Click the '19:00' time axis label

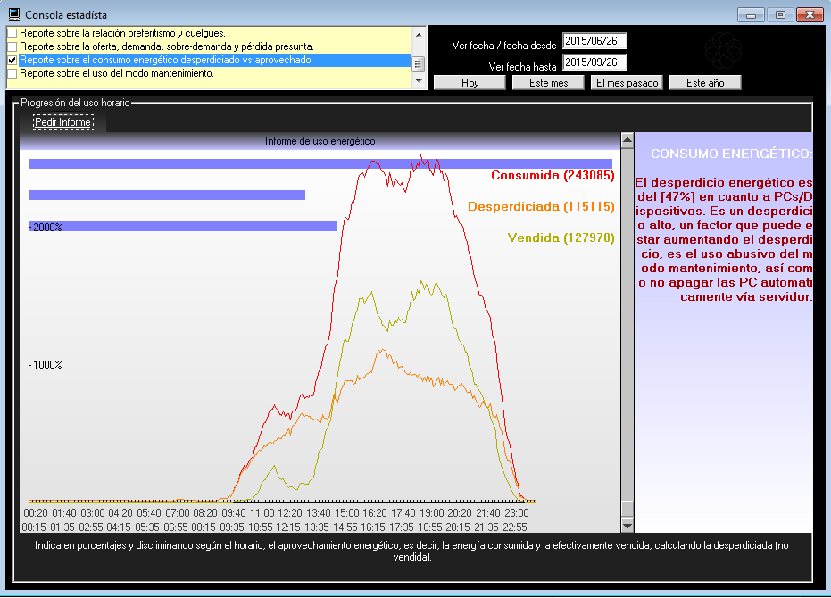click(431, 513)
